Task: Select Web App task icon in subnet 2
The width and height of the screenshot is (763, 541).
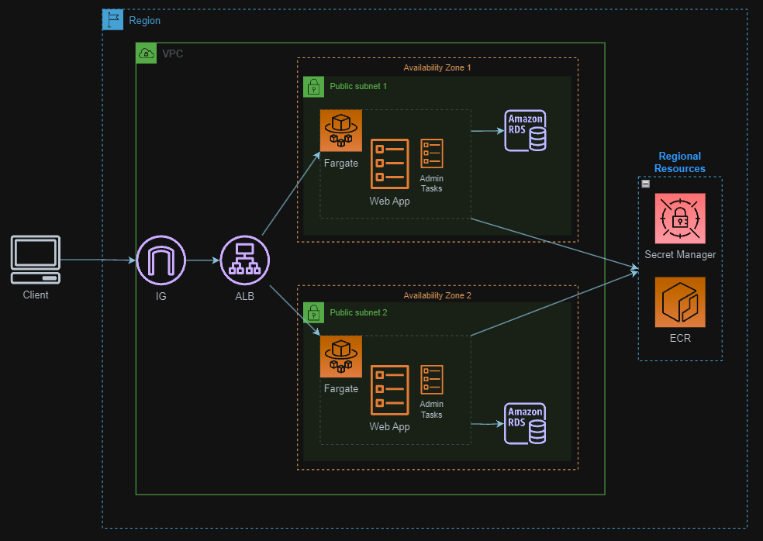Action: click(x=390, y=390)
